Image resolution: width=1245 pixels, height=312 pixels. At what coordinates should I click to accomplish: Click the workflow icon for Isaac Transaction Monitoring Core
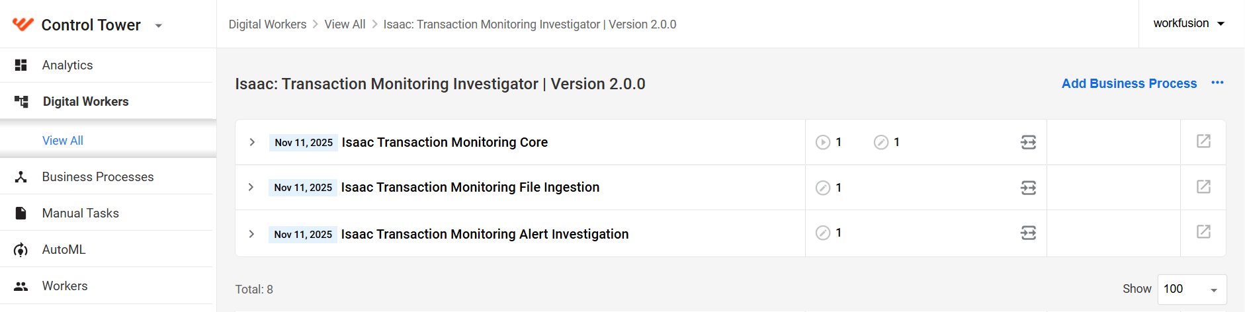click(x=1028, y=142)
